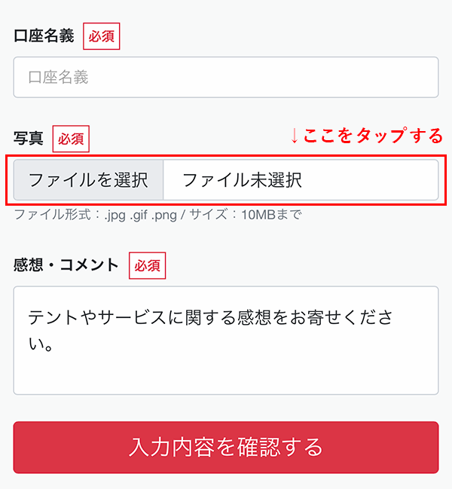This screenshot has height=489, width=452.
Task: Click empty lower area of the comment textarea
Action: pyautogui.click(x=226, y=376)
